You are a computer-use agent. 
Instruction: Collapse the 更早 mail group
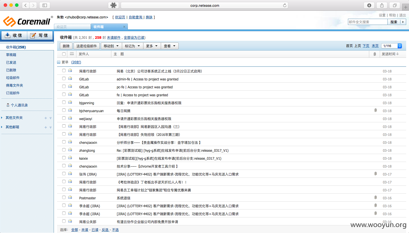(59, 62)
